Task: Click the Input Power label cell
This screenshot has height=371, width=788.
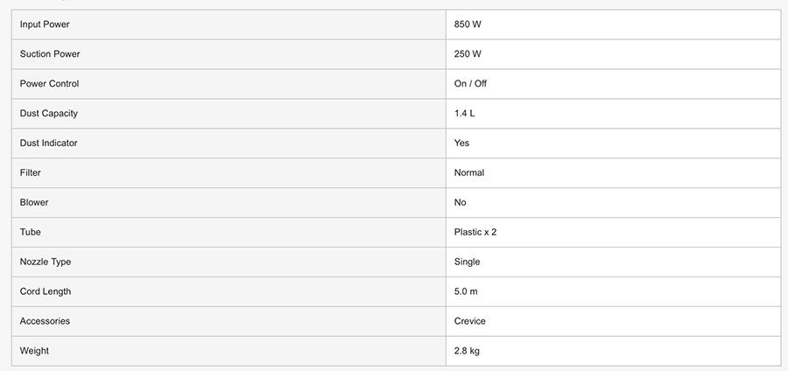Action: [x=45, y=24]
